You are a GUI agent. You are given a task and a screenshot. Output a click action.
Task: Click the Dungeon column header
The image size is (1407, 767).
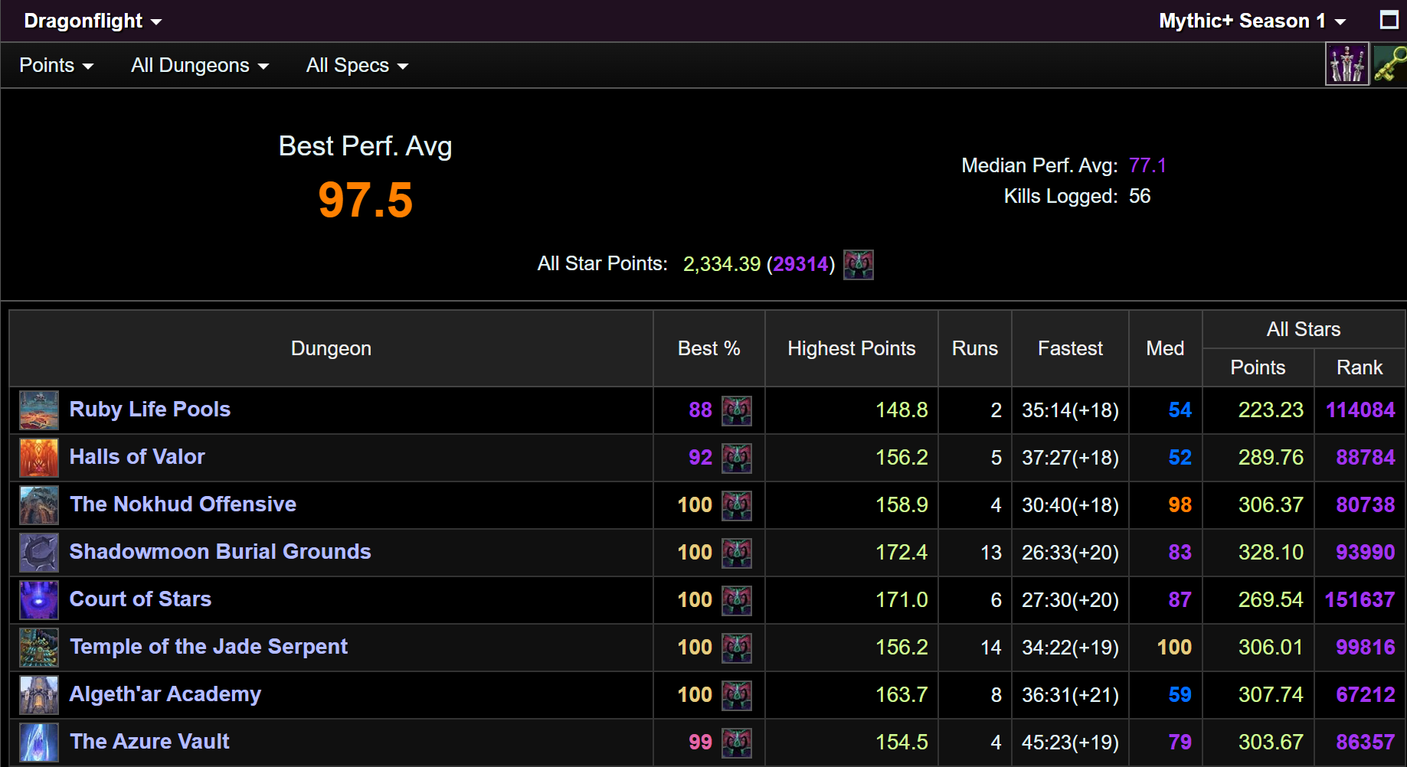331,348
